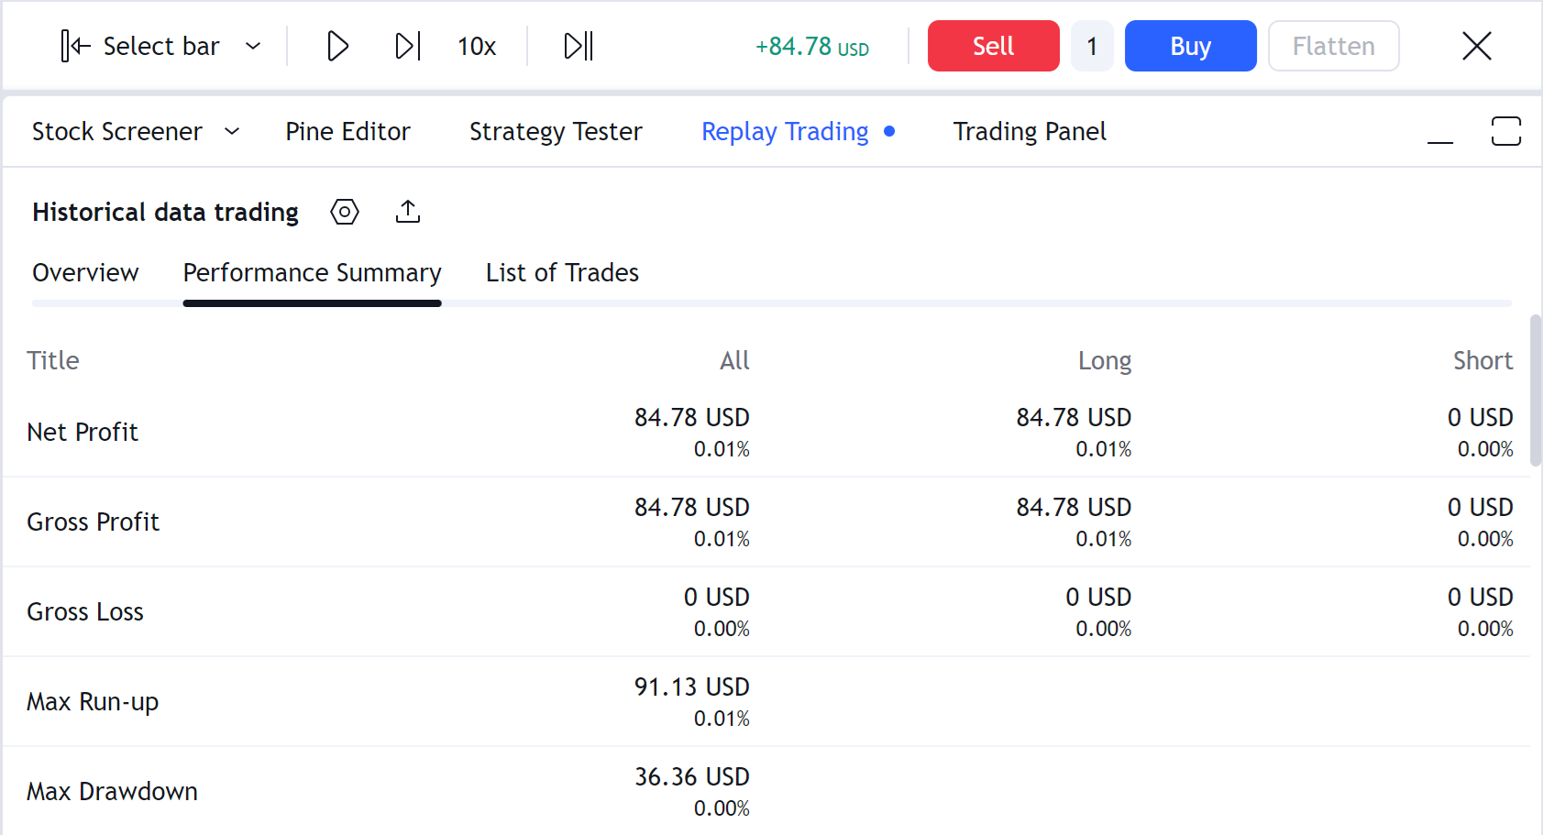
Task: Step forward one bar in replay
Action: [x=407, y=46]
